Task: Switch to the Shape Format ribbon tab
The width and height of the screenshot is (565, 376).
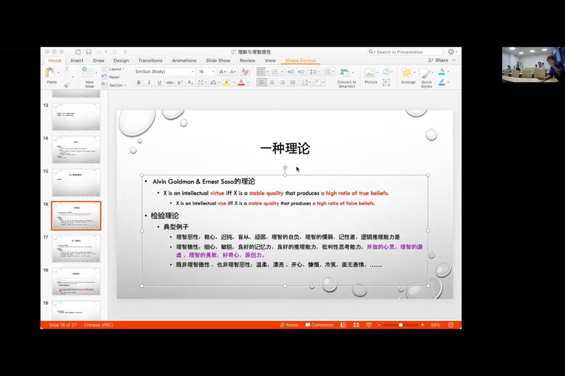Action: [x=300, y=61]
